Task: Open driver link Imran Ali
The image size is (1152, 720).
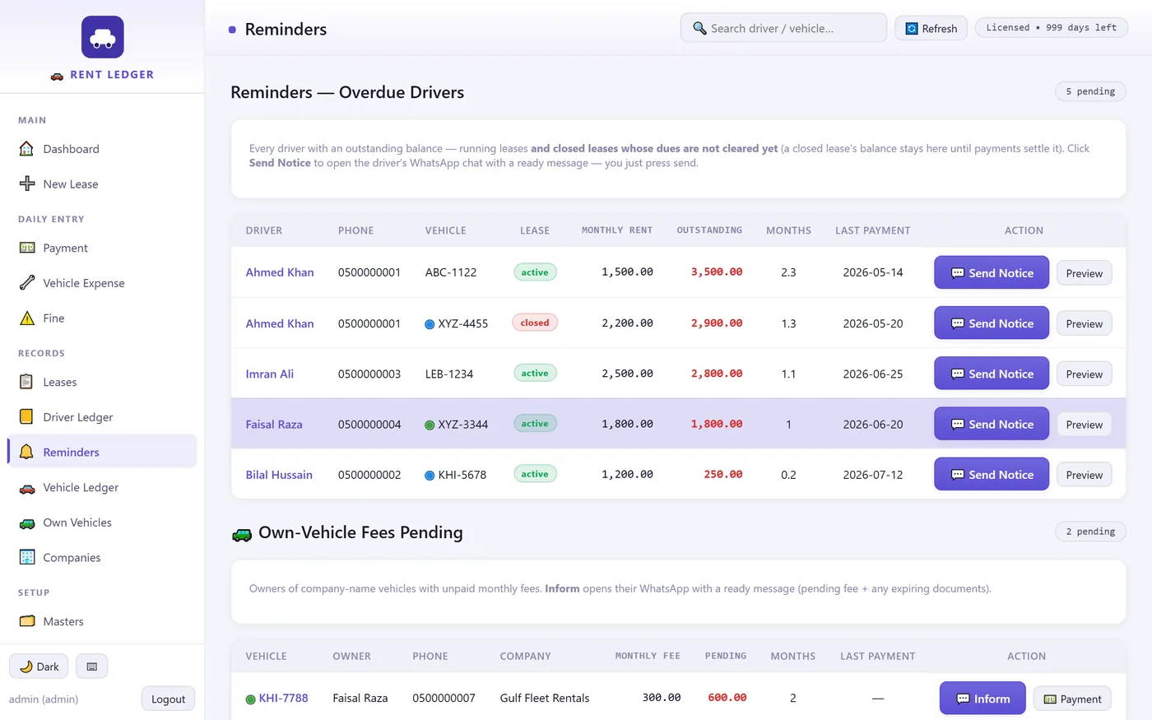Action: [x=269, y=374]
